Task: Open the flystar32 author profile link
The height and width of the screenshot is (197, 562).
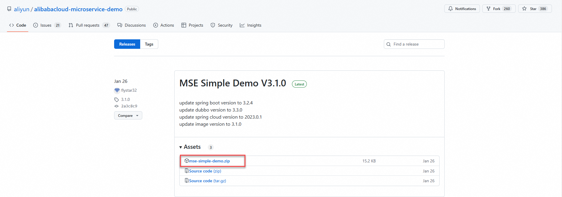Action: 129,90
